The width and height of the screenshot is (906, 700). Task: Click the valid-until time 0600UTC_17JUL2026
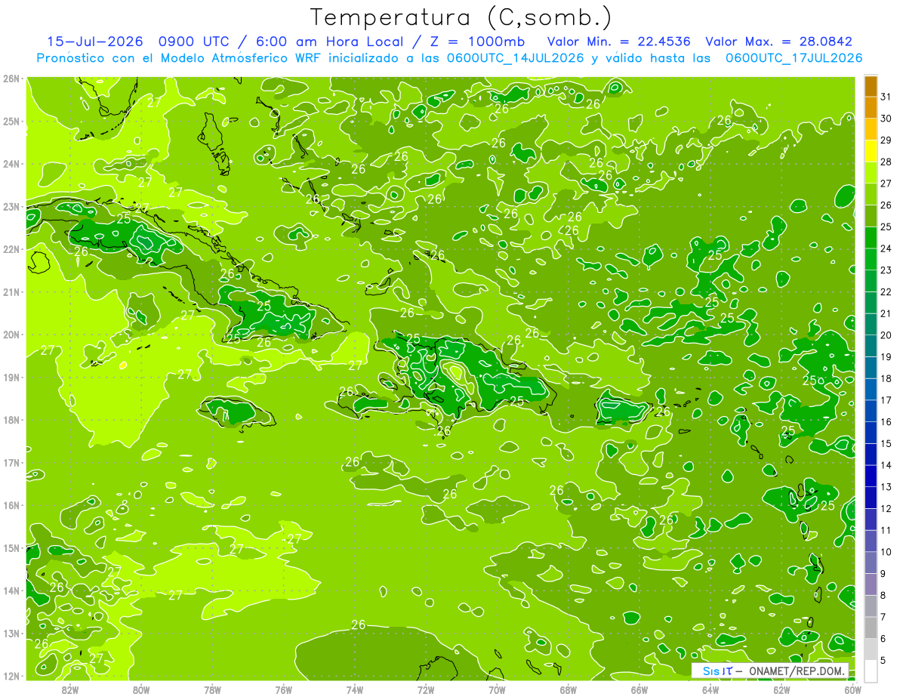click(794, 57)
